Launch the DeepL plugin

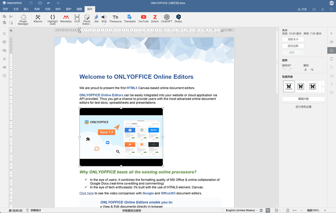[178, 19]
